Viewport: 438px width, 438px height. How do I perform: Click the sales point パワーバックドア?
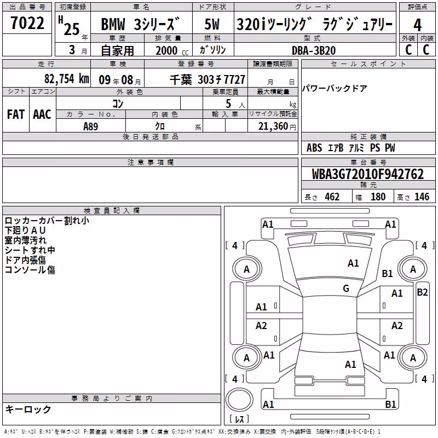coord(335,89)
